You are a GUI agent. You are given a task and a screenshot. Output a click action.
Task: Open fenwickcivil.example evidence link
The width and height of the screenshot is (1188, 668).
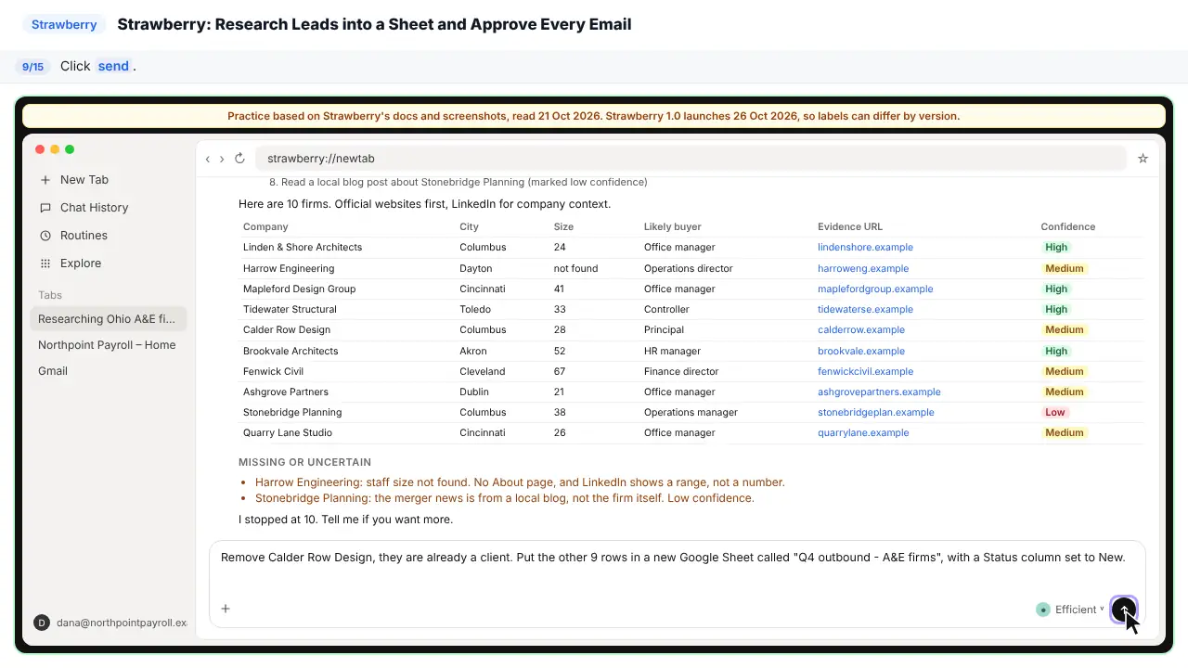(x=866, y=371)
